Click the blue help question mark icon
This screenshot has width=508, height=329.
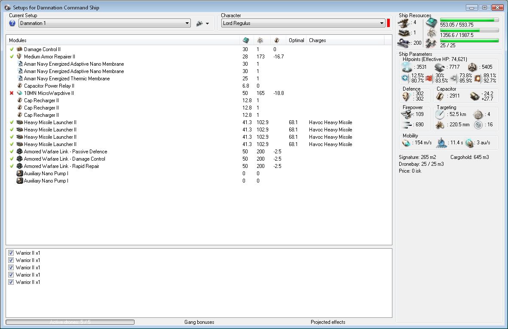(12, 23)
